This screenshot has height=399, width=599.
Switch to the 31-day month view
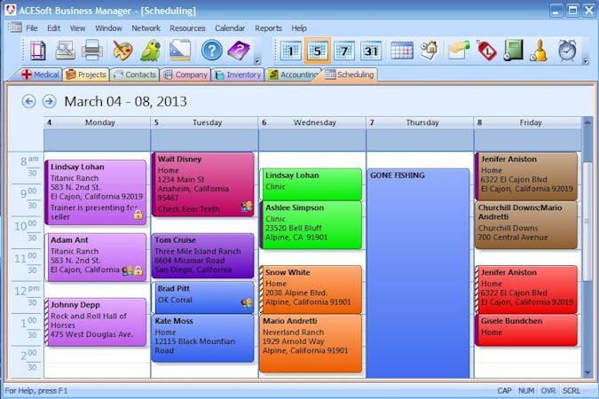tap(371, 51)
